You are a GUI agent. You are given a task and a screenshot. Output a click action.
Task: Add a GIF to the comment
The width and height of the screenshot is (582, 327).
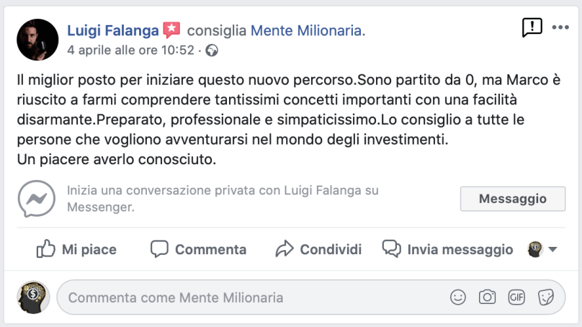[516, 297]
